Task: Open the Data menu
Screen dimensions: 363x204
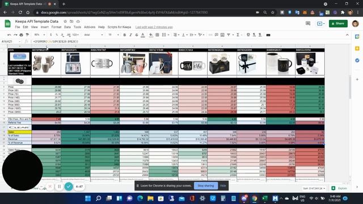Action: point(67,27)
